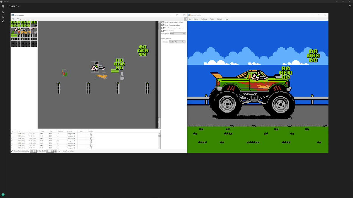Click library icon in ChatGPT sidebar
Image resolution: width=353 pixels, height=198 pixels.
pyautogui.click(x=3, y=21)
